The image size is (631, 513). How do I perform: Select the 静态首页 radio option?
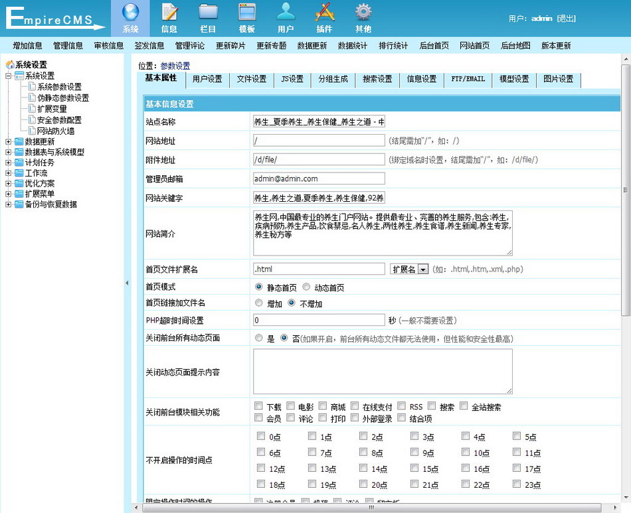tap(259, 287)
